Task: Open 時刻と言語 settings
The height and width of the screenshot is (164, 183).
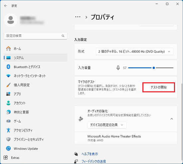Action: click(x=36, y=112)
